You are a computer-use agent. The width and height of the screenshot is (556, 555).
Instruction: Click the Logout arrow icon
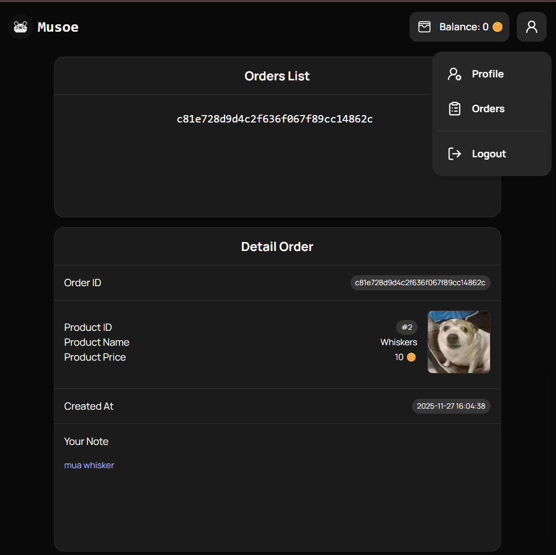454,154
